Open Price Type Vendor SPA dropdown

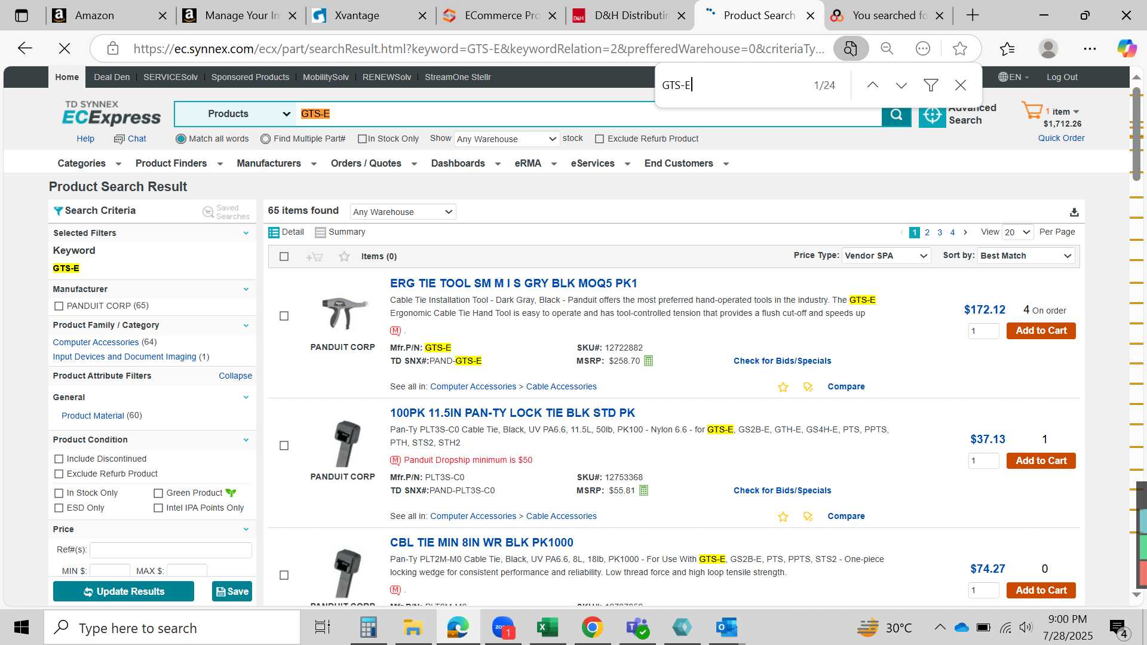click(x=886, y=256)
